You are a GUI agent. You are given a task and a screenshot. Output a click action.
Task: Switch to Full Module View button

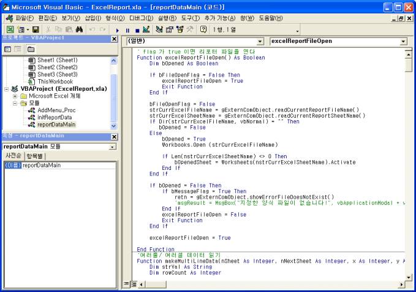pos(134,284)
